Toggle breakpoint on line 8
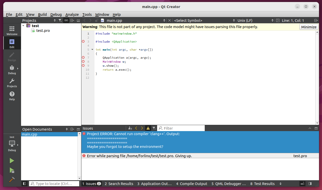 [x=83, y=61]
